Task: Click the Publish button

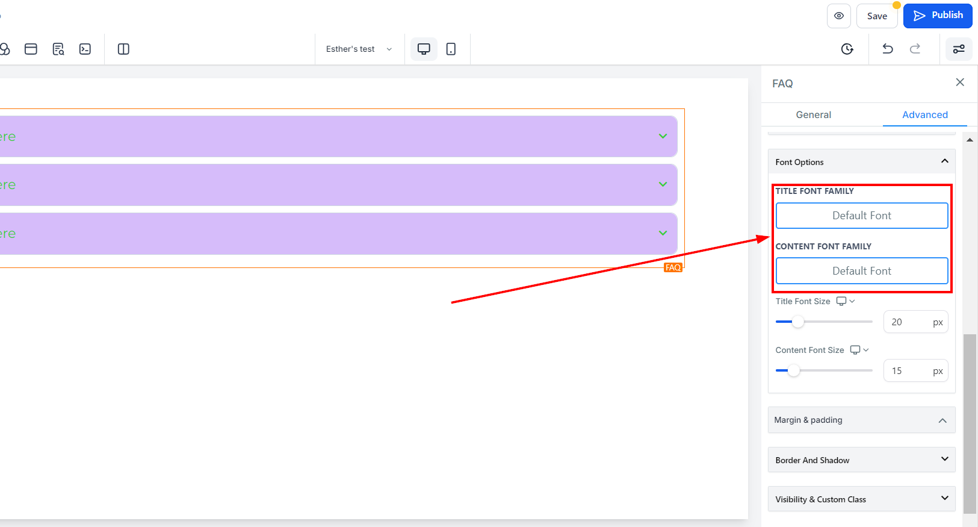Action: (x=938, y=16)
